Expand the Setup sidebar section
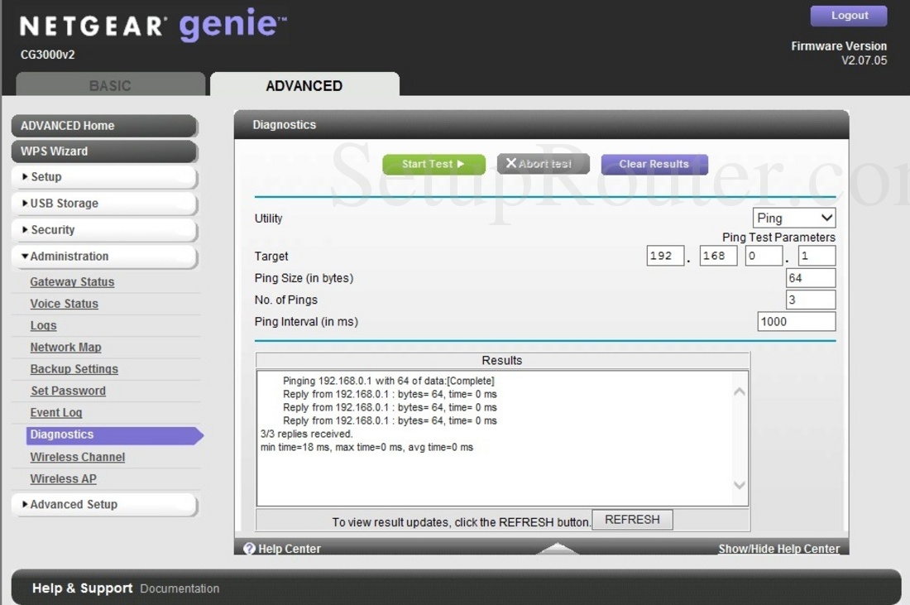 (x=103, y=176)
